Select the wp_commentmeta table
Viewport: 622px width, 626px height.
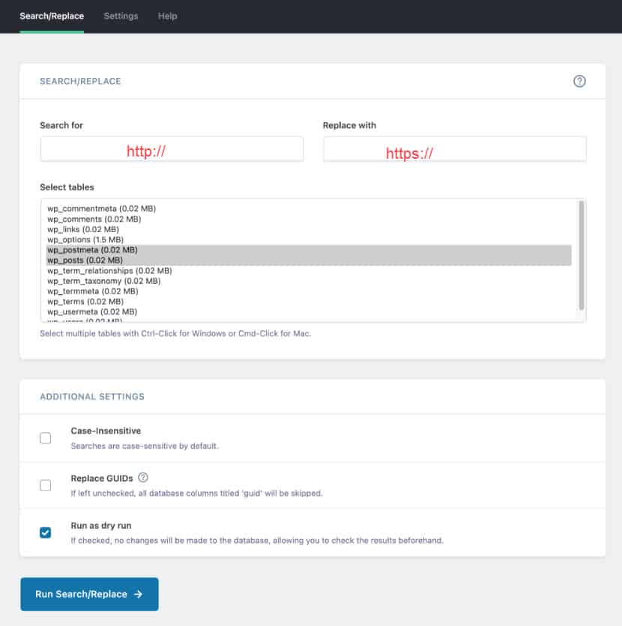pos(309,208)
